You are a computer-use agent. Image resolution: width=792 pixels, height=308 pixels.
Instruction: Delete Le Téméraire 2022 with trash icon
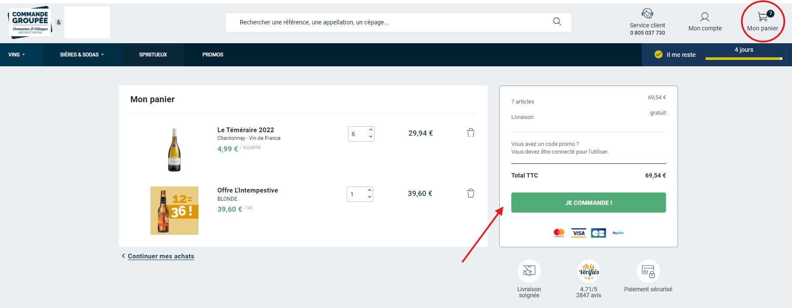[x=471, y=133]
